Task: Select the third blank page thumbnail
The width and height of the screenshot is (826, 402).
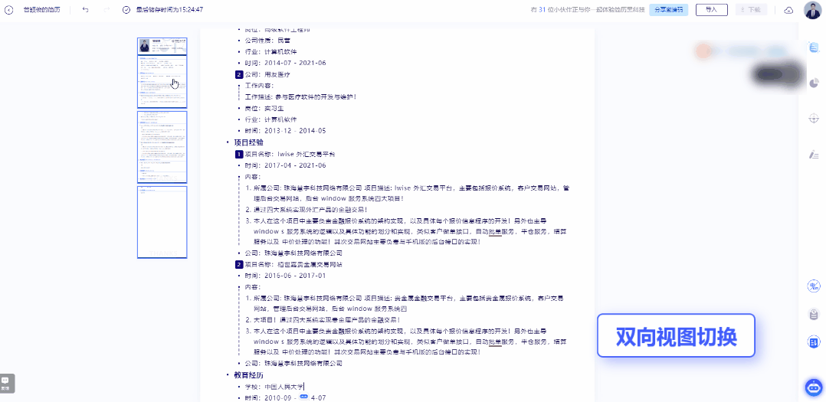Action: point(162,222)
